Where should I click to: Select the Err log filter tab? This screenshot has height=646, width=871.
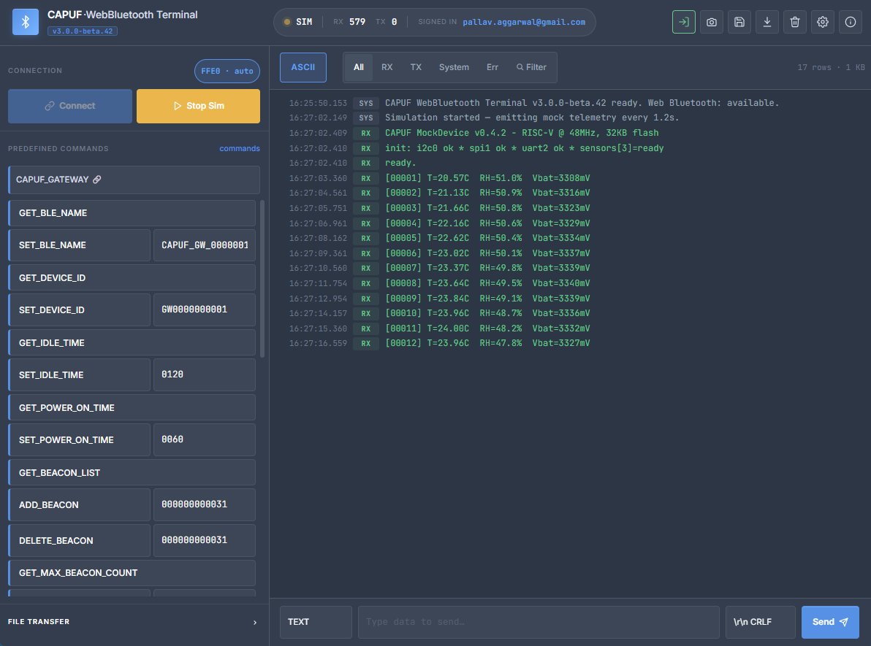[x=492, y=67]
